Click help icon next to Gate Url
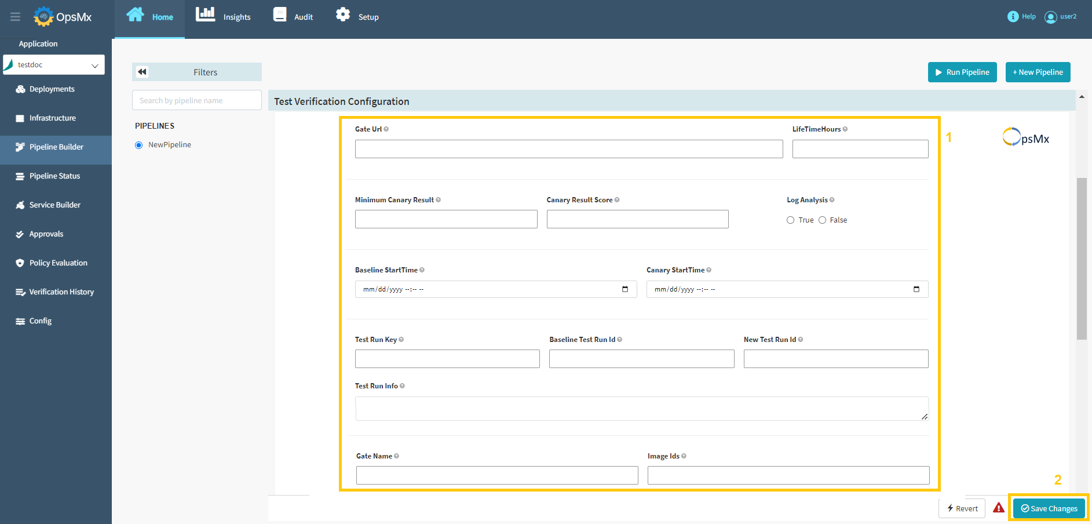Viewport: 1092px width, 524px height. point(386,129)
